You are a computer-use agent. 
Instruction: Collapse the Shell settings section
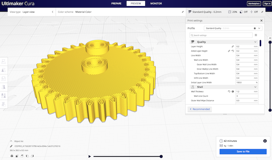pyautogui.click(x=255, y=87)
